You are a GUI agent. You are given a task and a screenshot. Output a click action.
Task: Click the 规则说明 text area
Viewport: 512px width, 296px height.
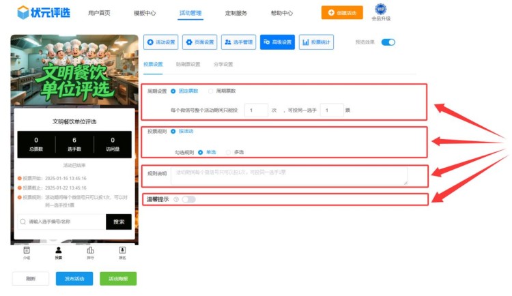click(289, 175)
